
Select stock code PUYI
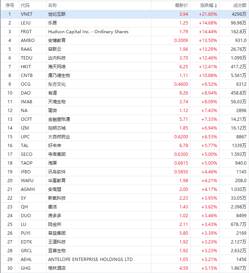pos(26,233)
